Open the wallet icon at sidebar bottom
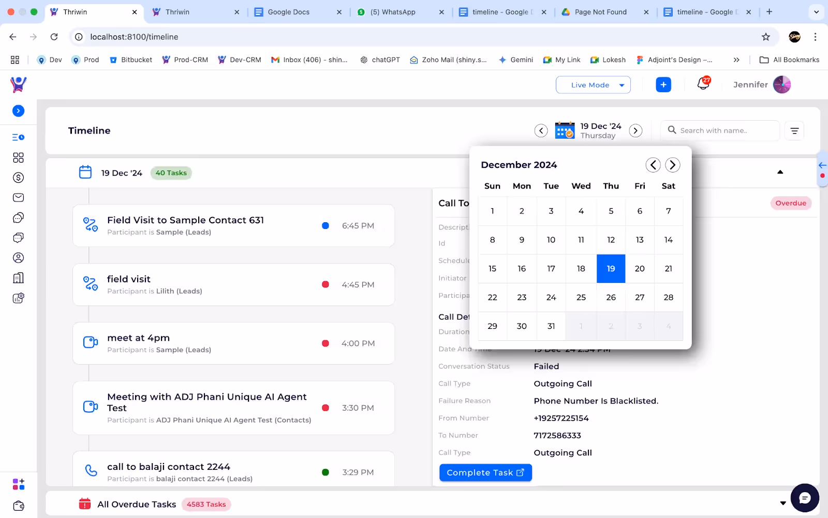This screenshot has width=828, height=518. [18, 506]
